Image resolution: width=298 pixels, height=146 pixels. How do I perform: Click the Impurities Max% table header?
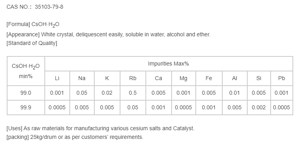click(x=168, y=64)
